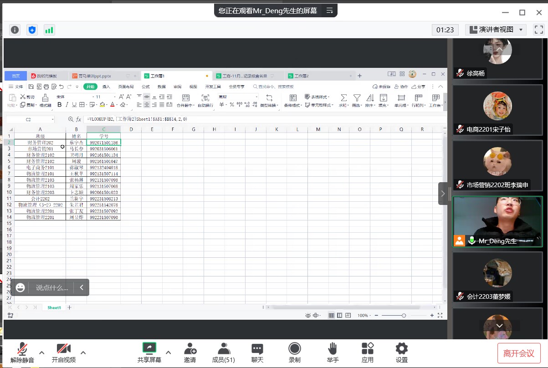Open the 公式 ribbon tab
The image size is (548, 368).
click(x=145, y=87)
